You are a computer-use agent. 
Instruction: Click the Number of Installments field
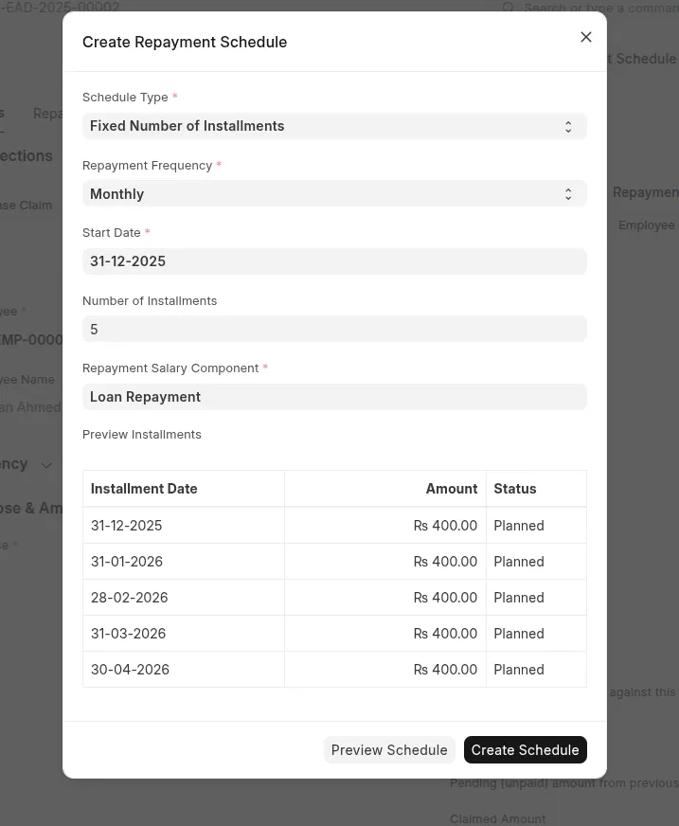pos(334,330)
